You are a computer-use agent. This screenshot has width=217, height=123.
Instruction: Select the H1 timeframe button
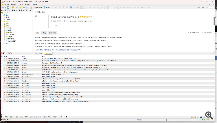pos(135,8)
